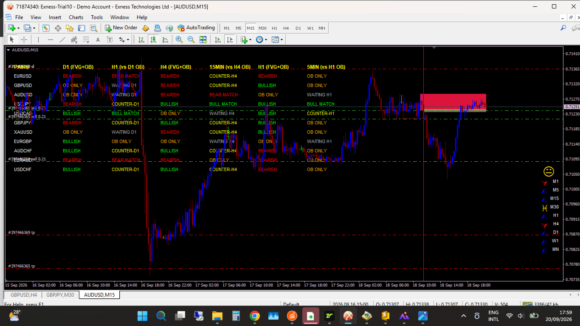Open the Periods dropdown arrow

click(266, 40)
